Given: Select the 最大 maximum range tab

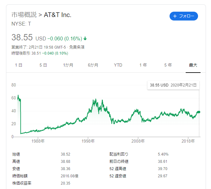Looking at the screenshot, I should (x=193, y=65).
